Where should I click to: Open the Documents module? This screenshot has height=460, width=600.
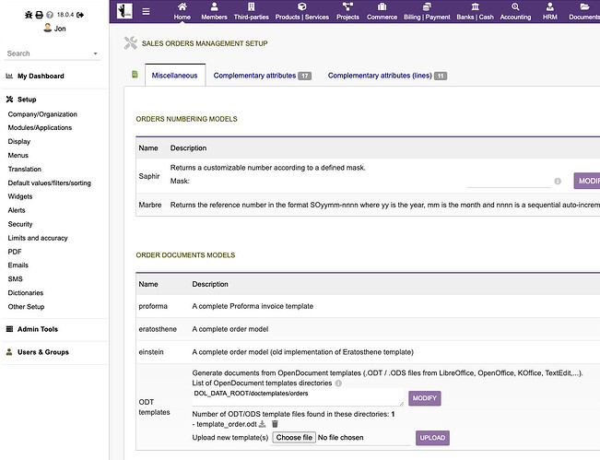[584, 11]
